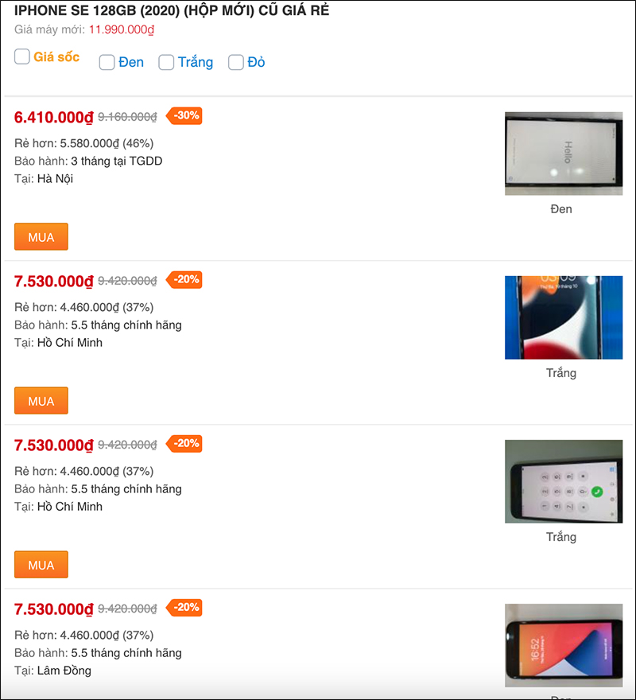Screen dimensions: 636x700
Task: Open the black phone Hello screen thumbnail
Action: pos(563,154)
